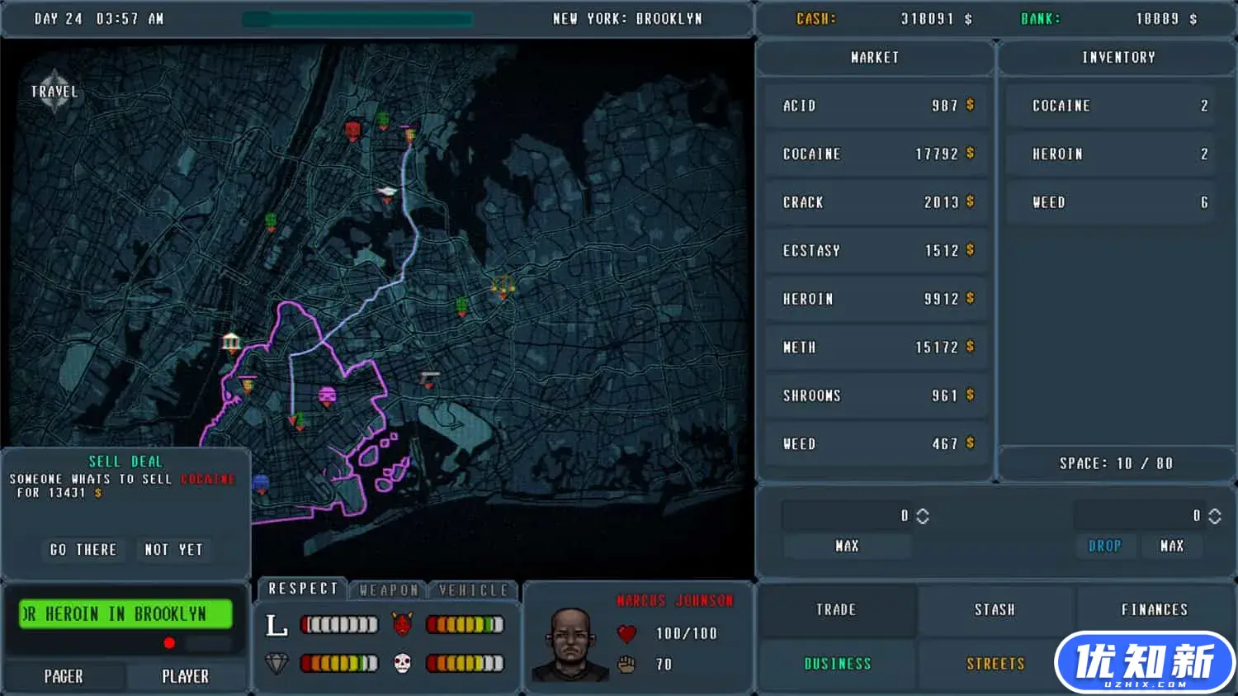
Task: Click the day time progress bar
Action: [357, 19]
